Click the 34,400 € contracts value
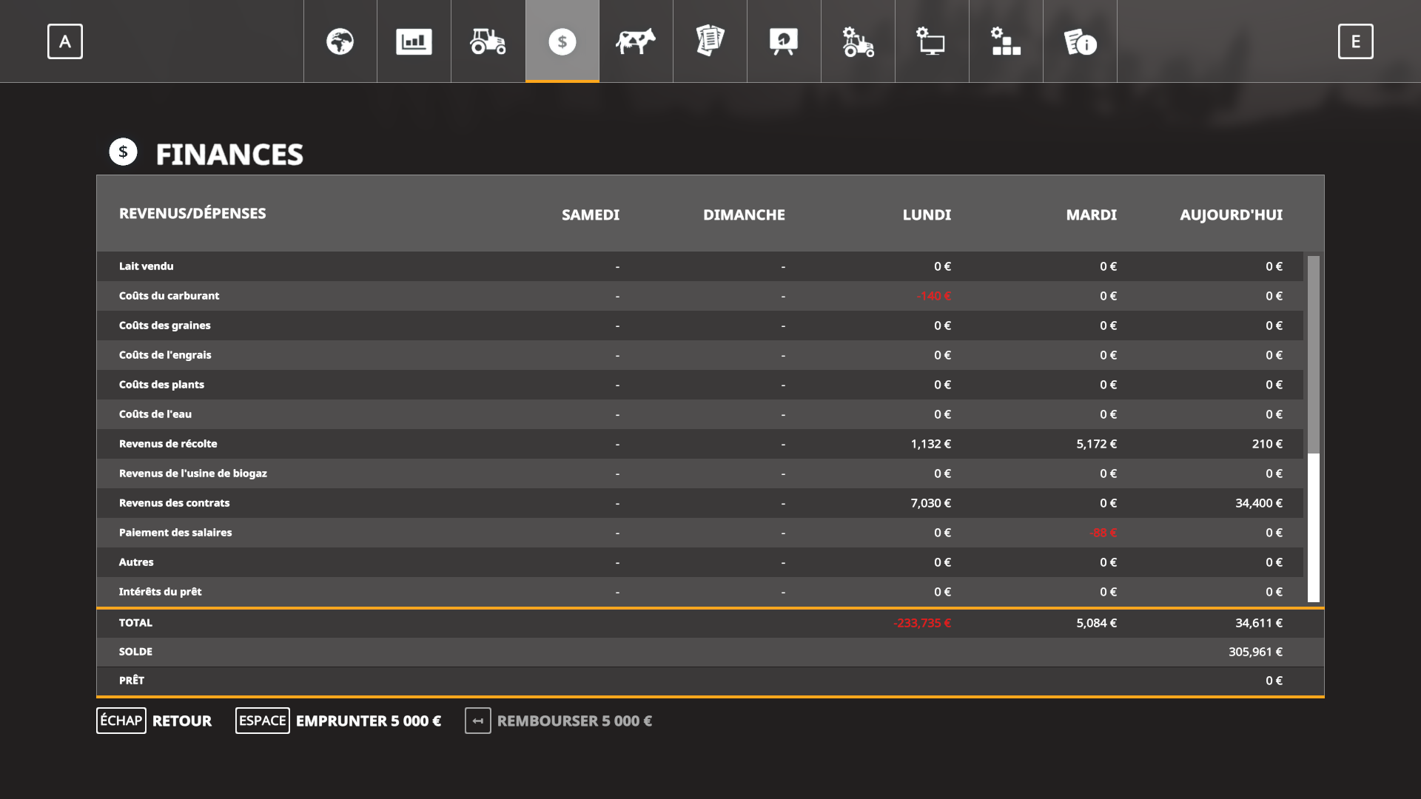 1259,503
